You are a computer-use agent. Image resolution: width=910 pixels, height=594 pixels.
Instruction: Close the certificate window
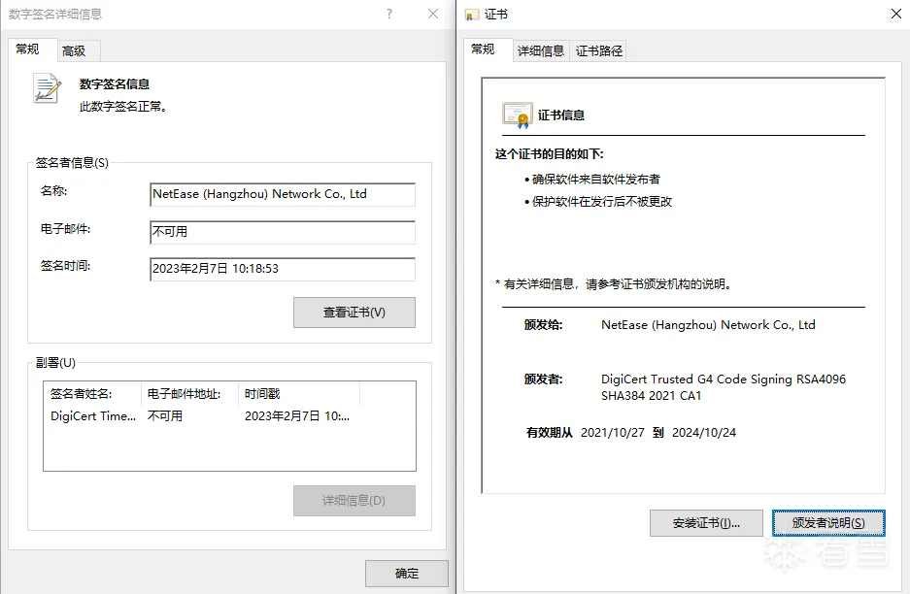pyautogui.click(x=896, y=14)
